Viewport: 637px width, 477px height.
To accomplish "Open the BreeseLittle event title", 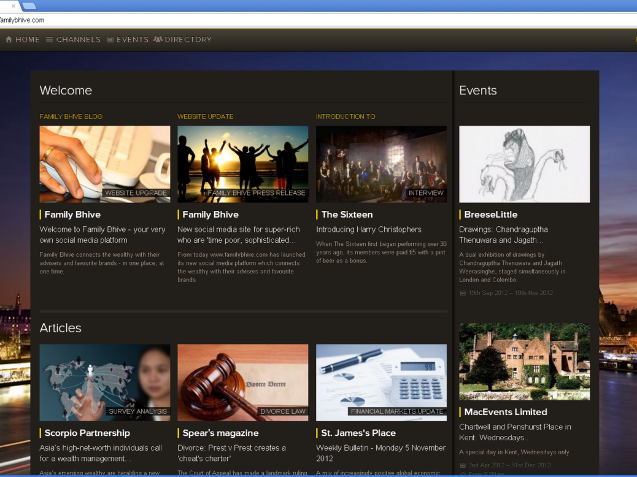I will pyautogui.click(x=490, y=215).
